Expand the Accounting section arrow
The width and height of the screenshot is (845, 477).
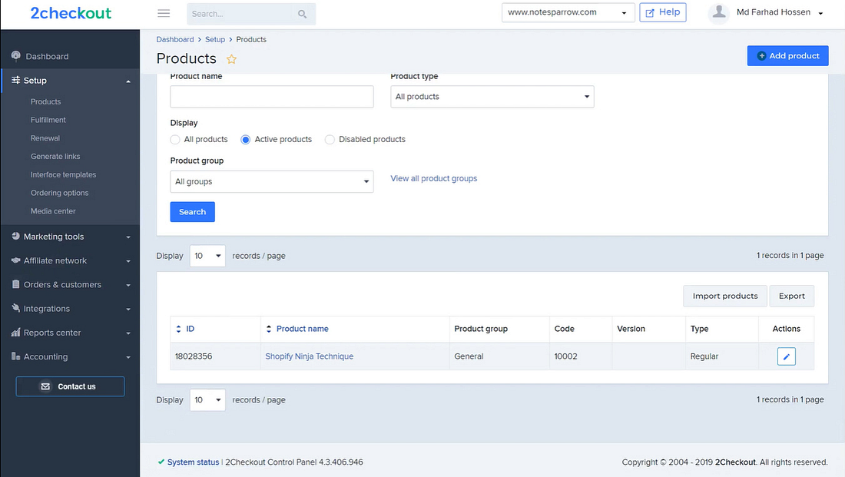point(128,357)
